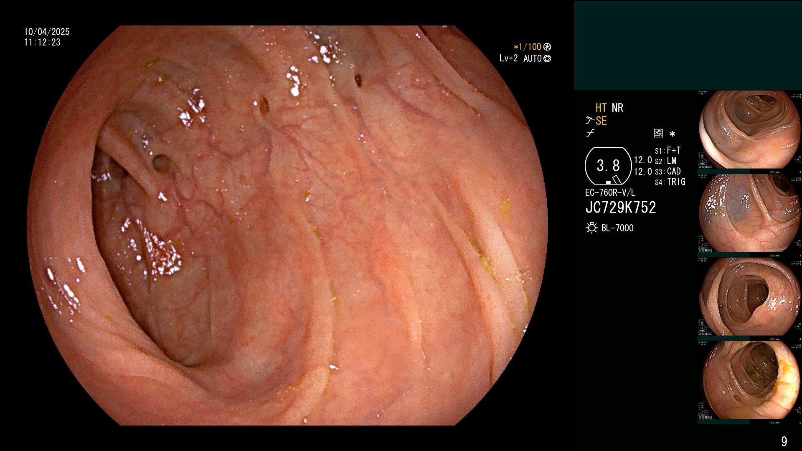The width and height of the screenshot is (802, 451).
Task: Select the HT indicator
Action: pyautogui.click(x=601, y=108)
